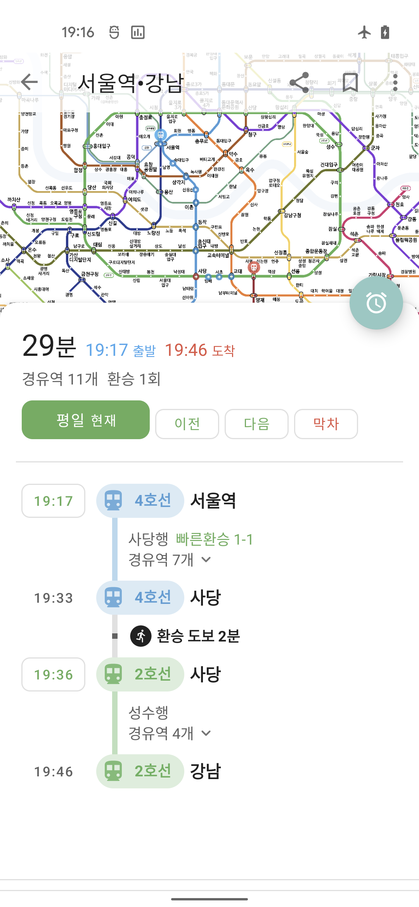Tap 강남 station on the subway map
This screenshot has height=907, width=419.
pyautogui.click(x=254, y=267)
